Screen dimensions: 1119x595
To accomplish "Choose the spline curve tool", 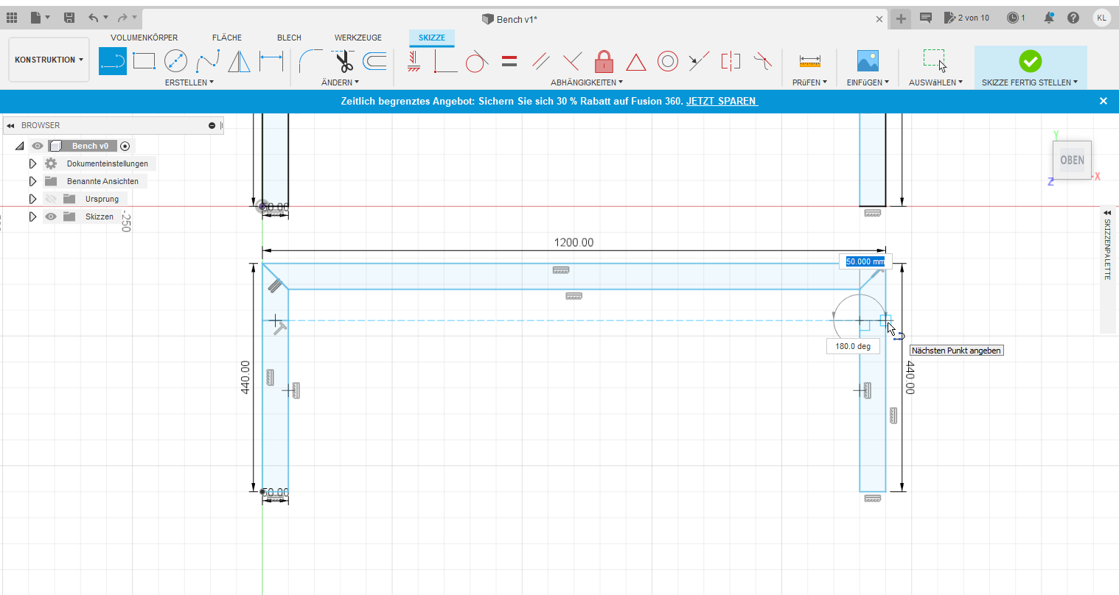I will pos(208,61).
